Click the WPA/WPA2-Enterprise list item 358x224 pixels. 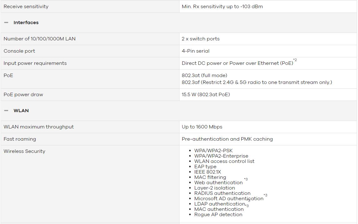pyautogui.click(x=221, y=156)
